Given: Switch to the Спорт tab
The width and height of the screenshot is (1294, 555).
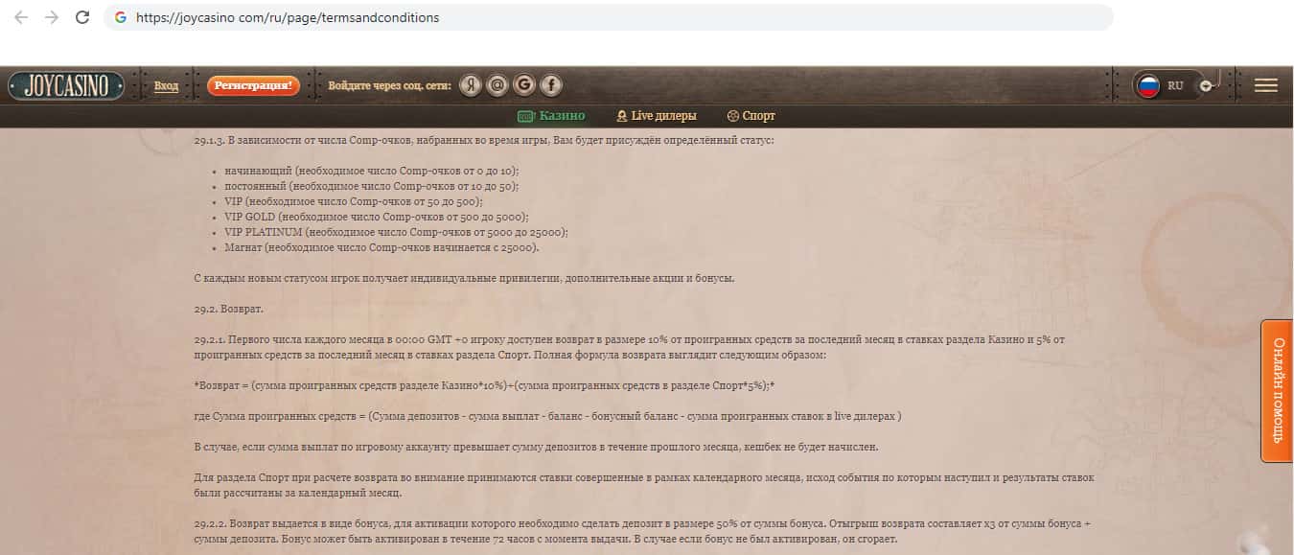Looking at the screenshot, I should (751, 116).
